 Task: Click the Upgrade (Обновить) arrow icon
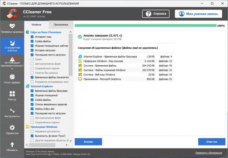point(12,144)
